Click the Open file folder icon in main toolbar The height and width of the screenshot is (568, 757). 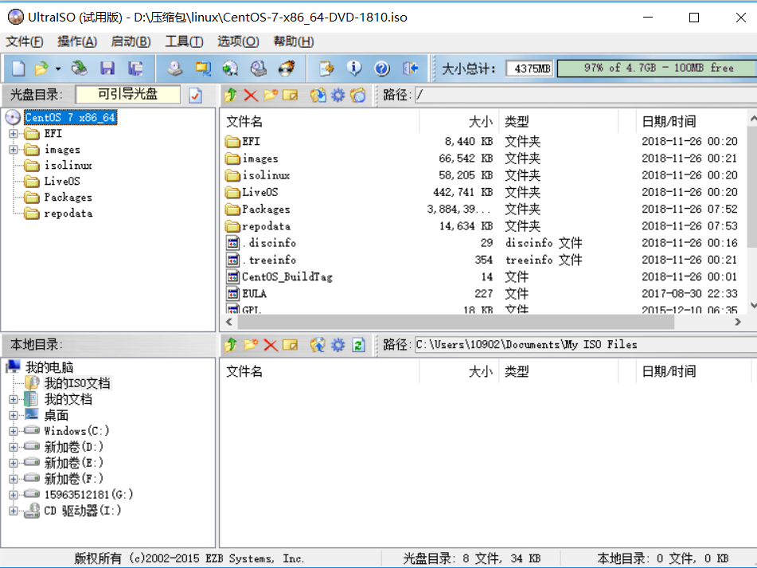point(41,68)
